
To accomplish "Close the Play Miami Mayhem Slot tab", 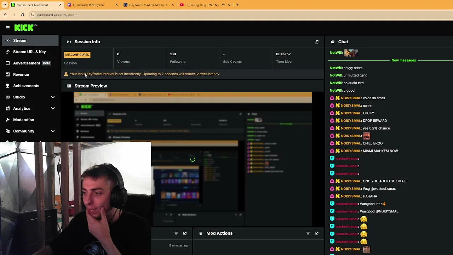I will click(x=173, y=5).
